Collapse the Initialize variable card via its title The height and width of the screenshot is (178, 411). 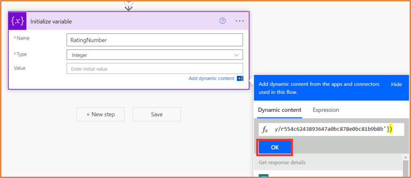[51, 21]
